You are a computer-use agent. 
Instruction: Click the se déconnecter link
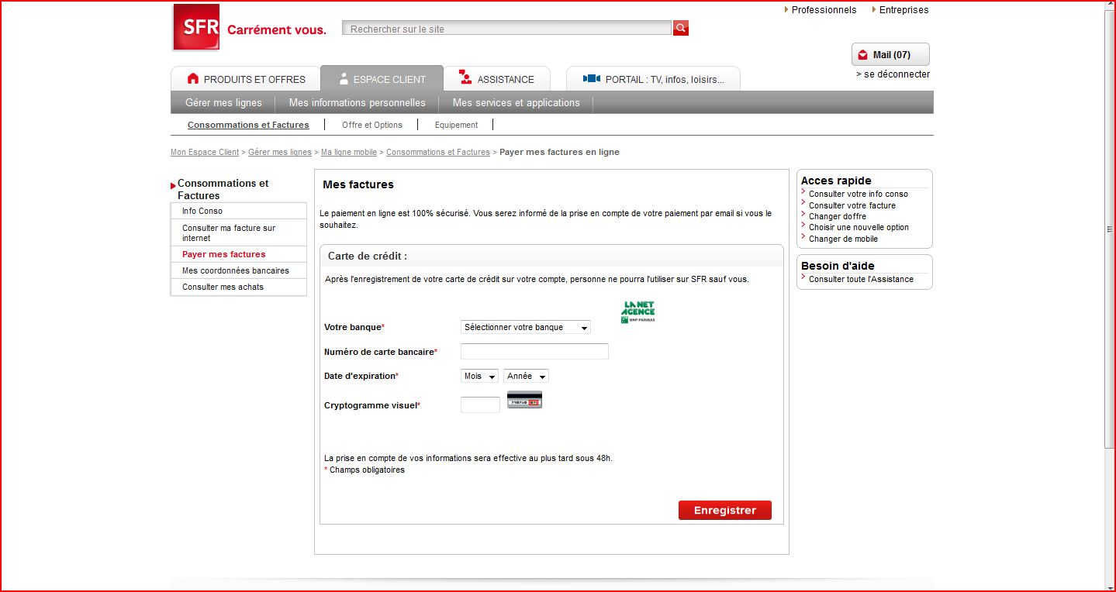[x=893, y=74]
